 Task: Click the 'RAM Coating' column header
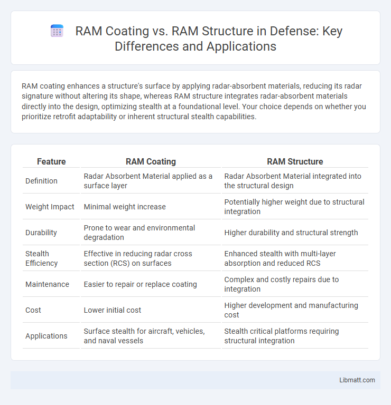151,162
